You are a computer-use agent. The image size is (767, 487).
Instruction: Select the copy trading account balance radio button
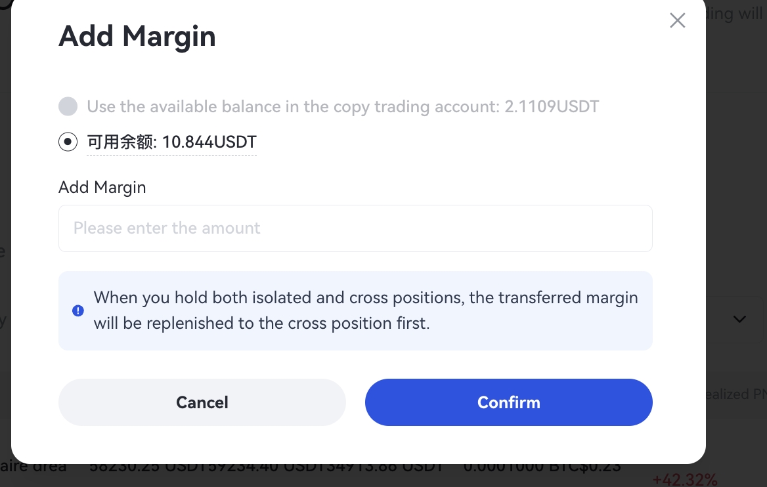(68, 106)
